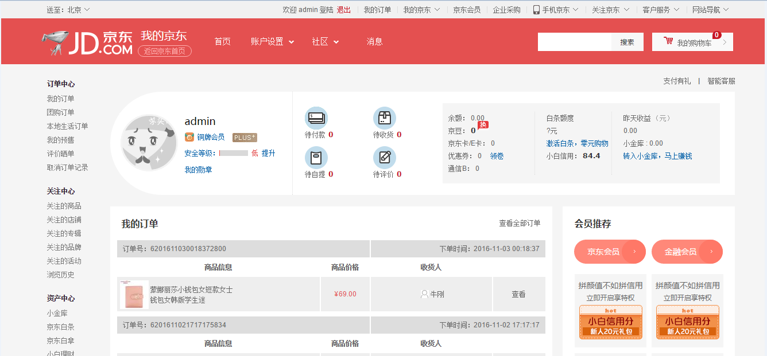Open the 小白信用分 banner under 京东会员
The image size is (767, 356).
[610, 322]
